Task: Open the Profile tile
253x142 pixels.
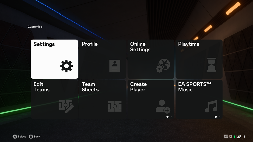Action: click(x=103, y=59)
